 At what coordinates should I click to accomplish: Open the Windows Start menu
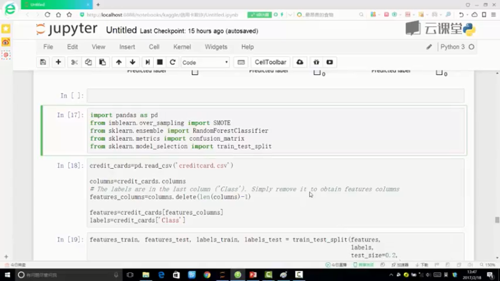pos(7,275)
